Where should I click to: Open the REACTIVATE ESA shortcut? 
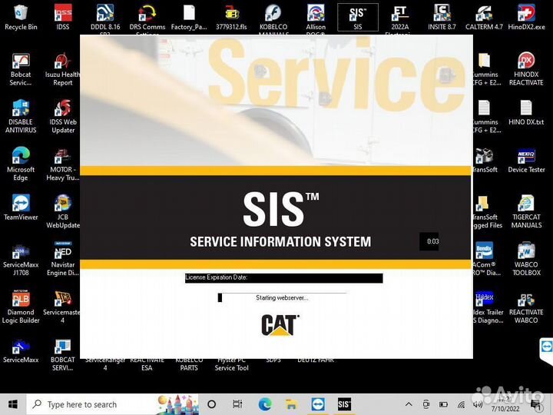coord(147,365)
